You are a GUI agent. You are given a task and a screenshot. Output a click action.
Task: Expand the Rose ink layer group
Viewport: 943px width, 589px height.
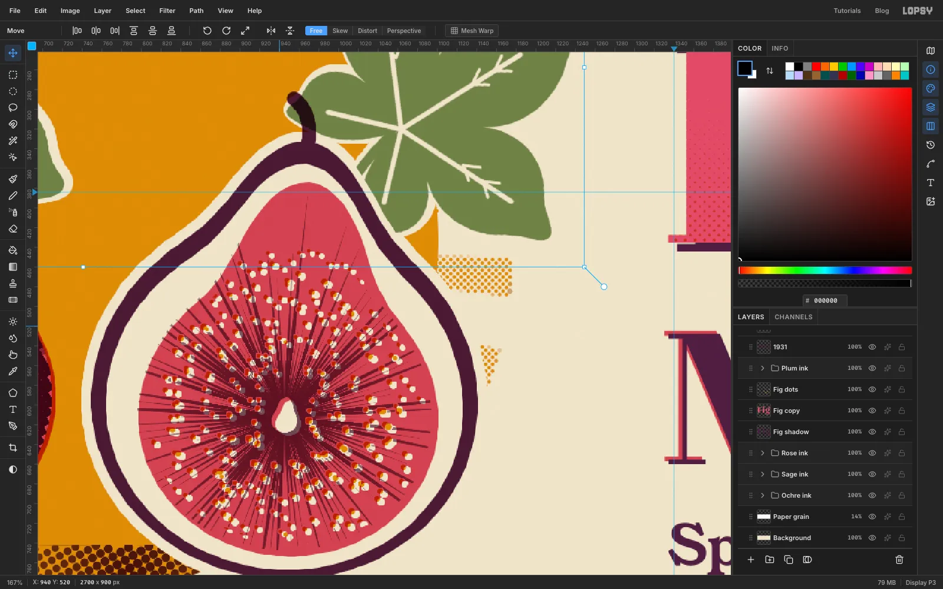click(x=763, y=453)
